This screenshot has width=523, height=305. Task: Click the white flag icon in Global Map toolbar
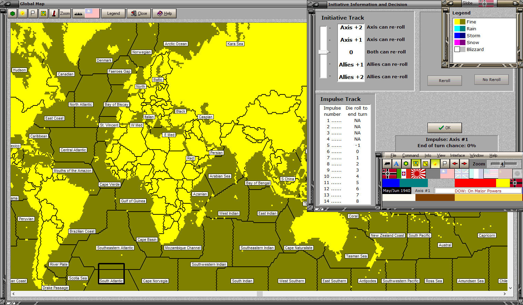click(33, 13)
